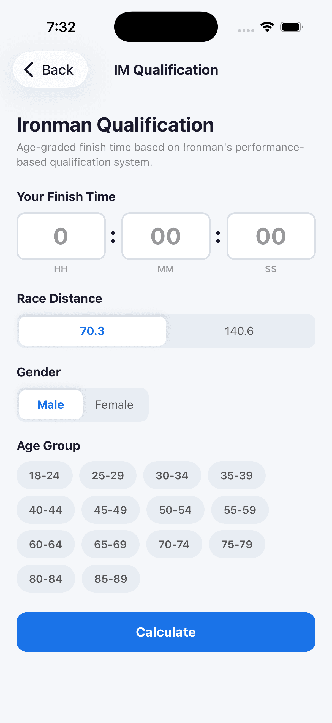This screenshot has height=723, width=332.
Task: Select age group 25-29
Action: 108,475
